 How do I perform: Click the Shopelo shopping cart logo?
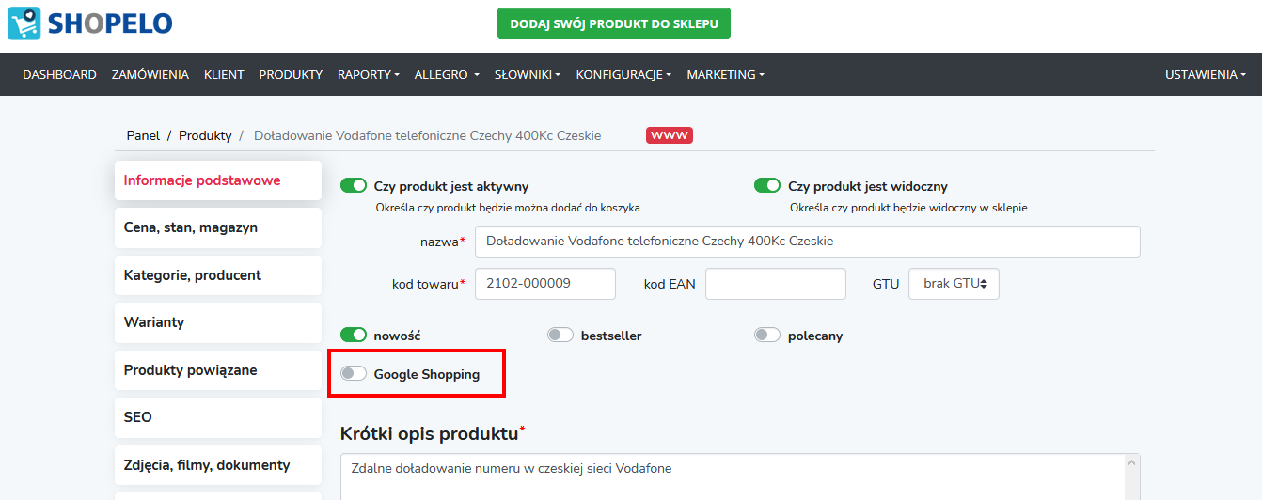tap(24, 23)
